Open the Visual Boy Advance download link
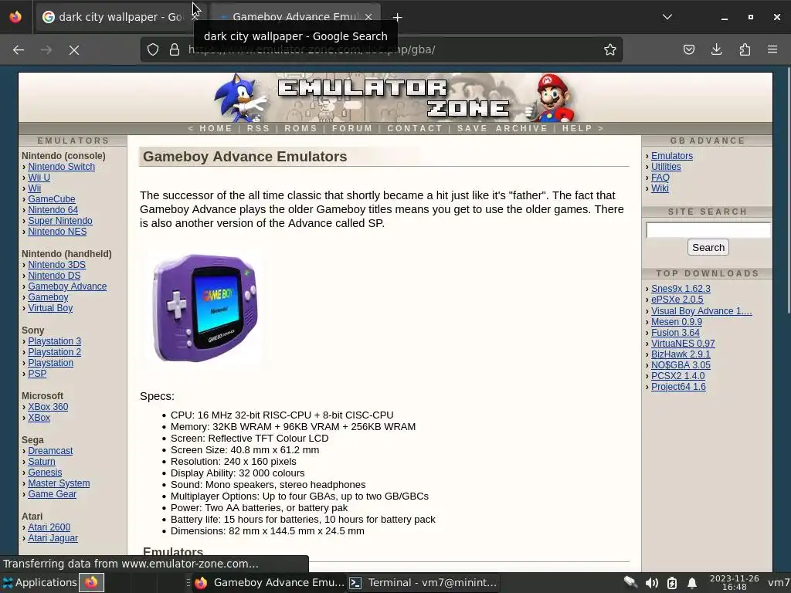 click(701, 311)
